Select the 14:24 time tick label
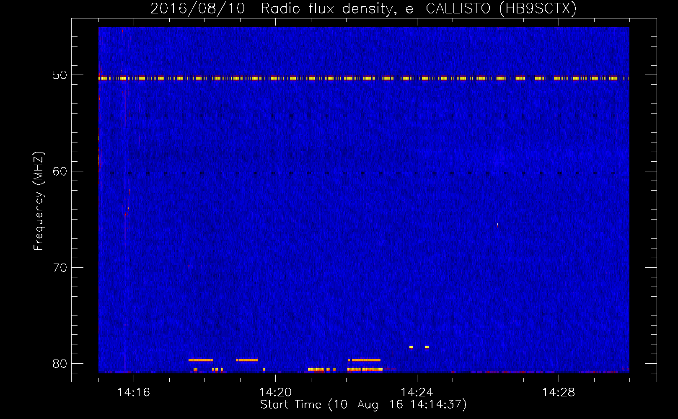Image resolution: width=678 pixels, height=419 pixels. click(417, 392)
